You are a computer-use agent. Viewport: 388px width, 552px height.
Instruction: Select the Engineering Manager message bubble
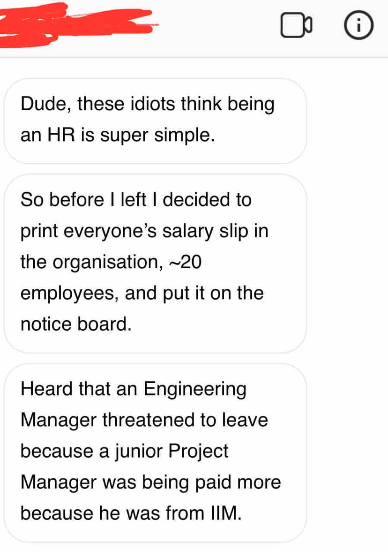click(155, 451)
